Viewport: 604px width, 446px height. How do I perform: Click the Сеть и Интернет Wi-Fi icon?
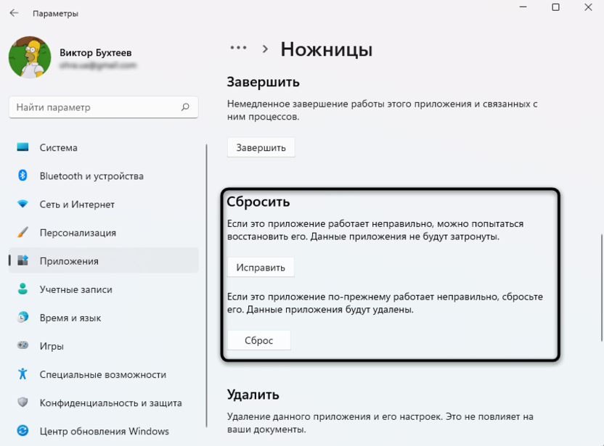pyautogui.click(x=23, y=204)
